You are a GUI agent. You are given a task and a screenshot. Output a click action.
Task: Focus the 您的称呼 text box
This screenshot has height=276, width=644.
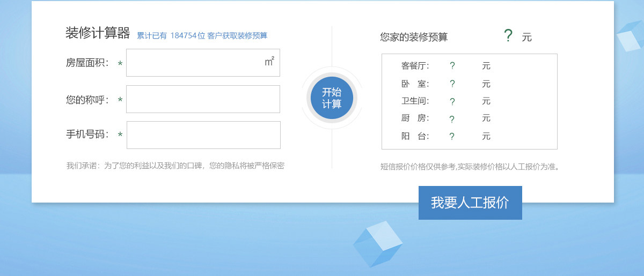tap(203, 99)
